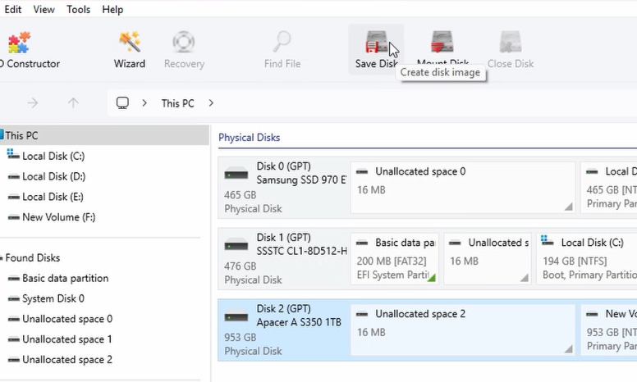Click the forward arrow navigation button
The height and width of the screenshot is (382, 637).
pos(33,103)
